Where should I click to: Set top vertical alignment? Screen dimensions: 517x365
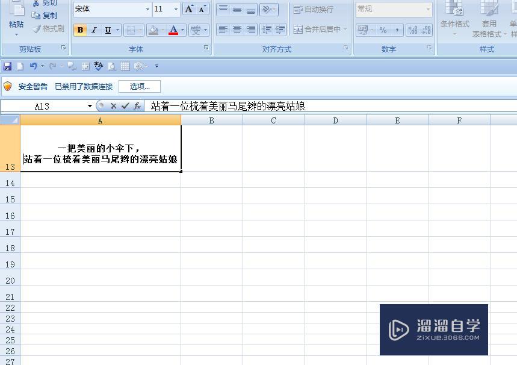pos(223,9)
